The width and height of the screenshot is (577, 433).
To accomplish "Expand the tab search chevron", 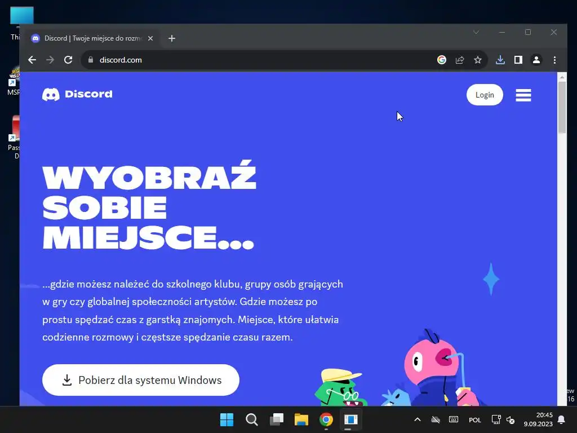I will 476,32.
